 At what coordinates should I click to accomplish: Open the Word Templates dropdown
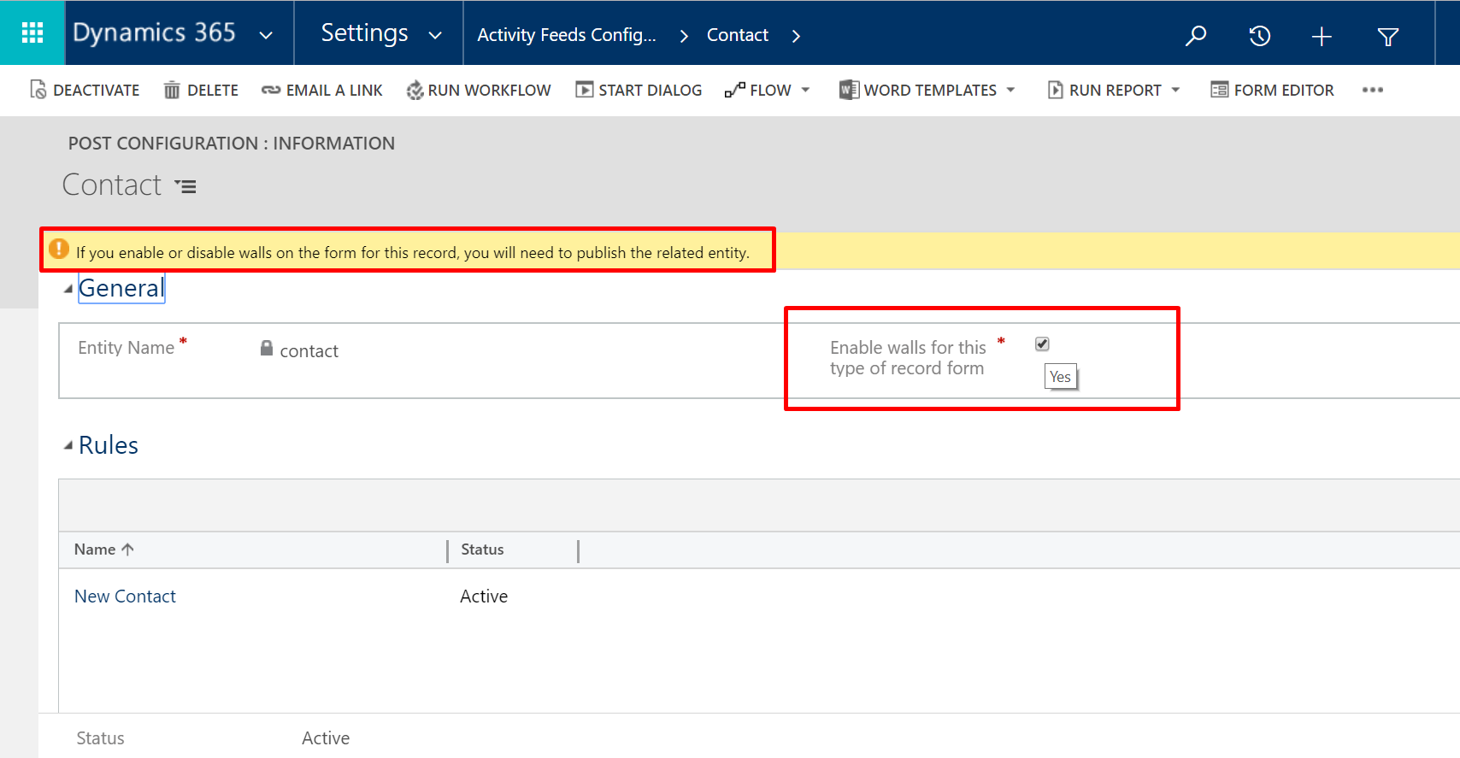tap(1010, 90)
